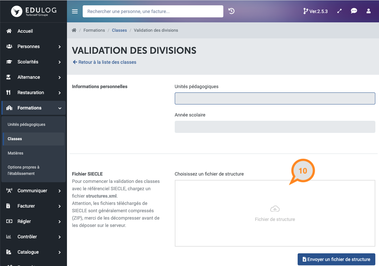379x266 pixels.
Task: Click the Régler money icon
Action: [x=9, y=221]
